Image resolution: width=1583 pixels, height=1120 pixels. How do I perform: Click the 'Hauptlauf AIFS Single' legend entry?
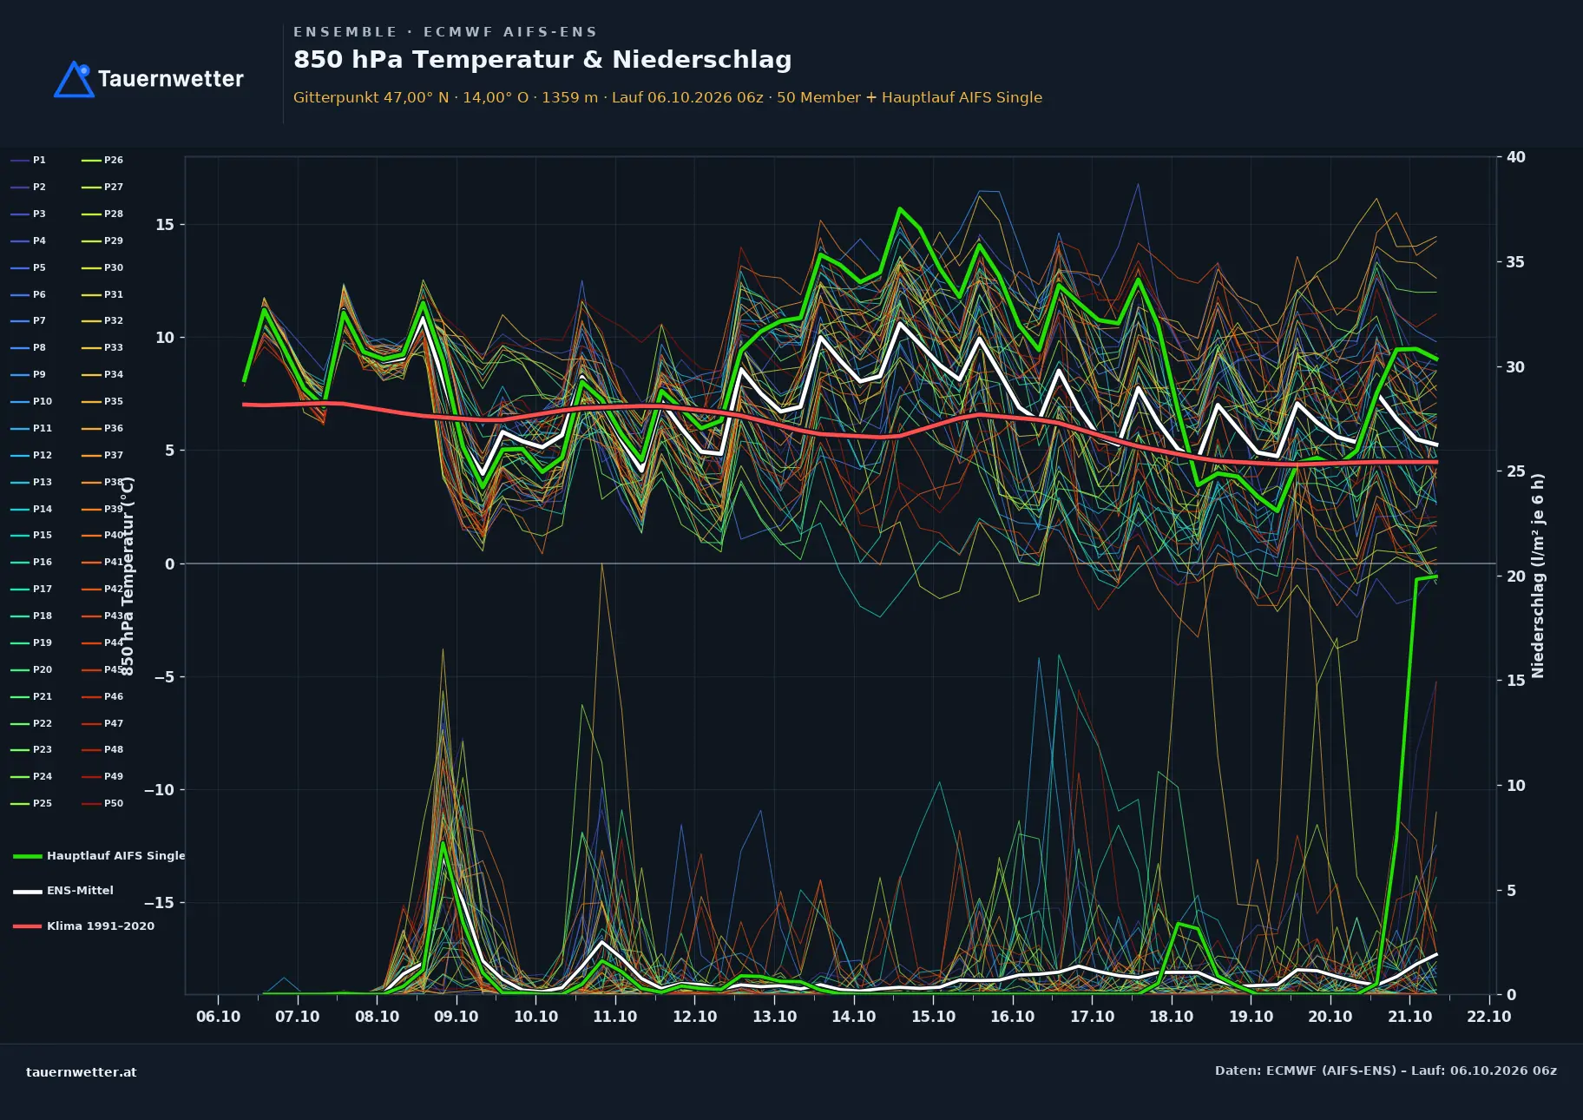tap(99, 855)
